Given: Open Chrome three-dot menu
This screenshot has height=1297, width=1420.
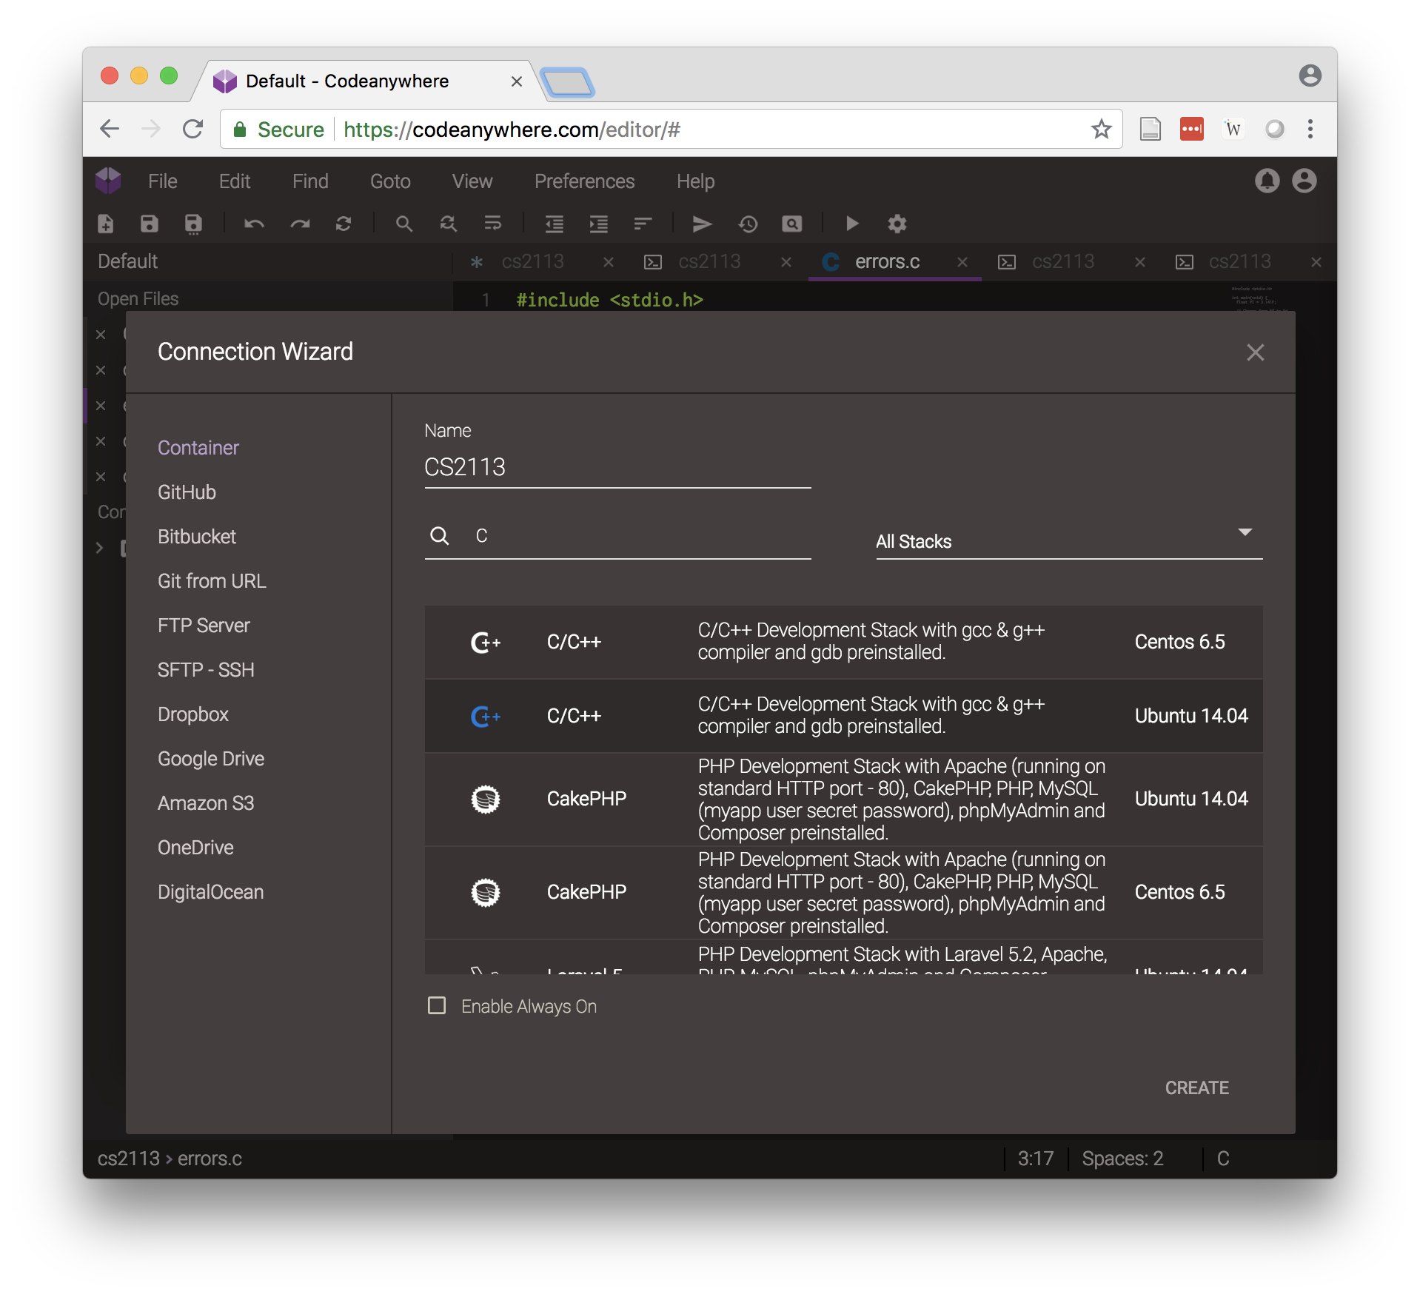Looking at the screenshot, I should [x=1310, y=130].
